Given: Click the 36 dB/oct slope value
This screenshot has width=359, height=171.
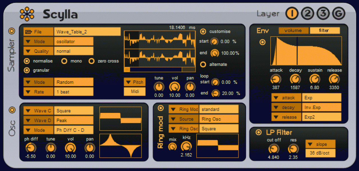Looking at the screenshot, I should click(320, 153).
